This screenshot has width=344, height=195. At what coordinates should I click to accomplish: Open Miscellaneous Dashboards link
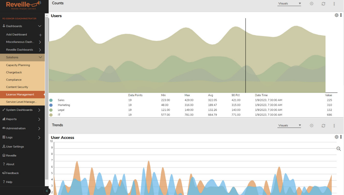coord(20,42)
